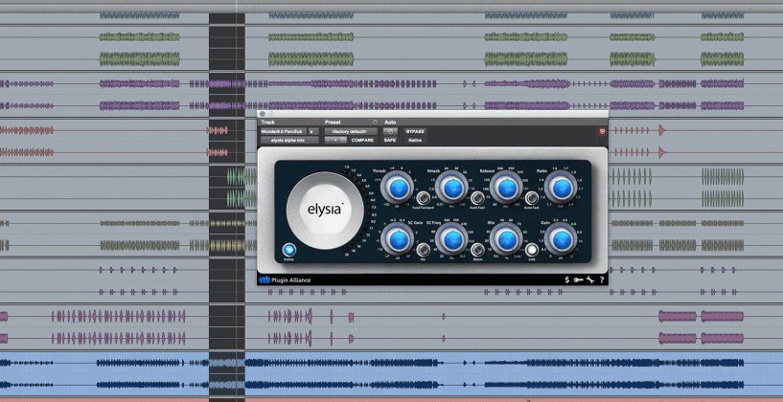The image size is (783, 402).
Task: Open the wrench settings icon
Action: [x=590, y=279]
